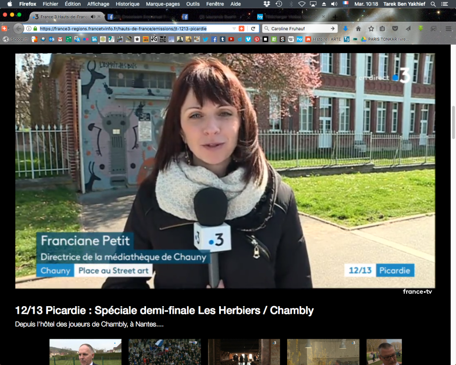Image resolution: width=456 pixels, height=365 pixels.
Task: Reload the current page
Action: [x=253, y=29]
